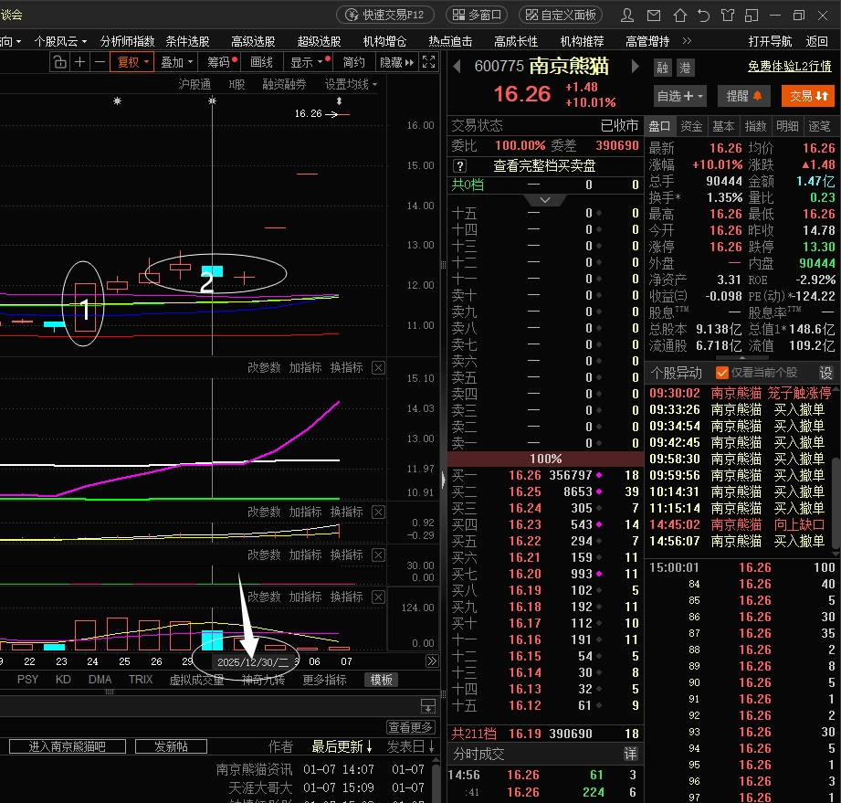Open the 复权 dropdown
Viewport: 841px width, 803px height.
[131, 62]
